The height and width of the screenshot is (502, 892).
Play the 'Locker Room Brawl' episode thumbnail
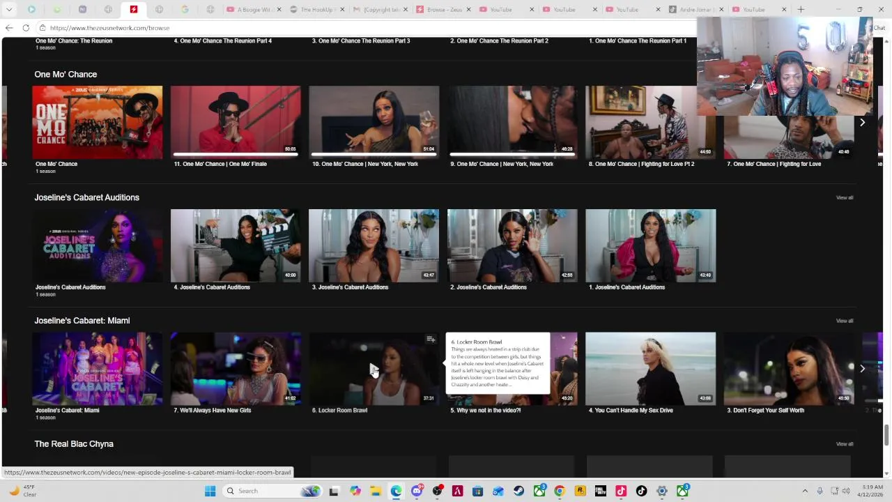point(374,369)
